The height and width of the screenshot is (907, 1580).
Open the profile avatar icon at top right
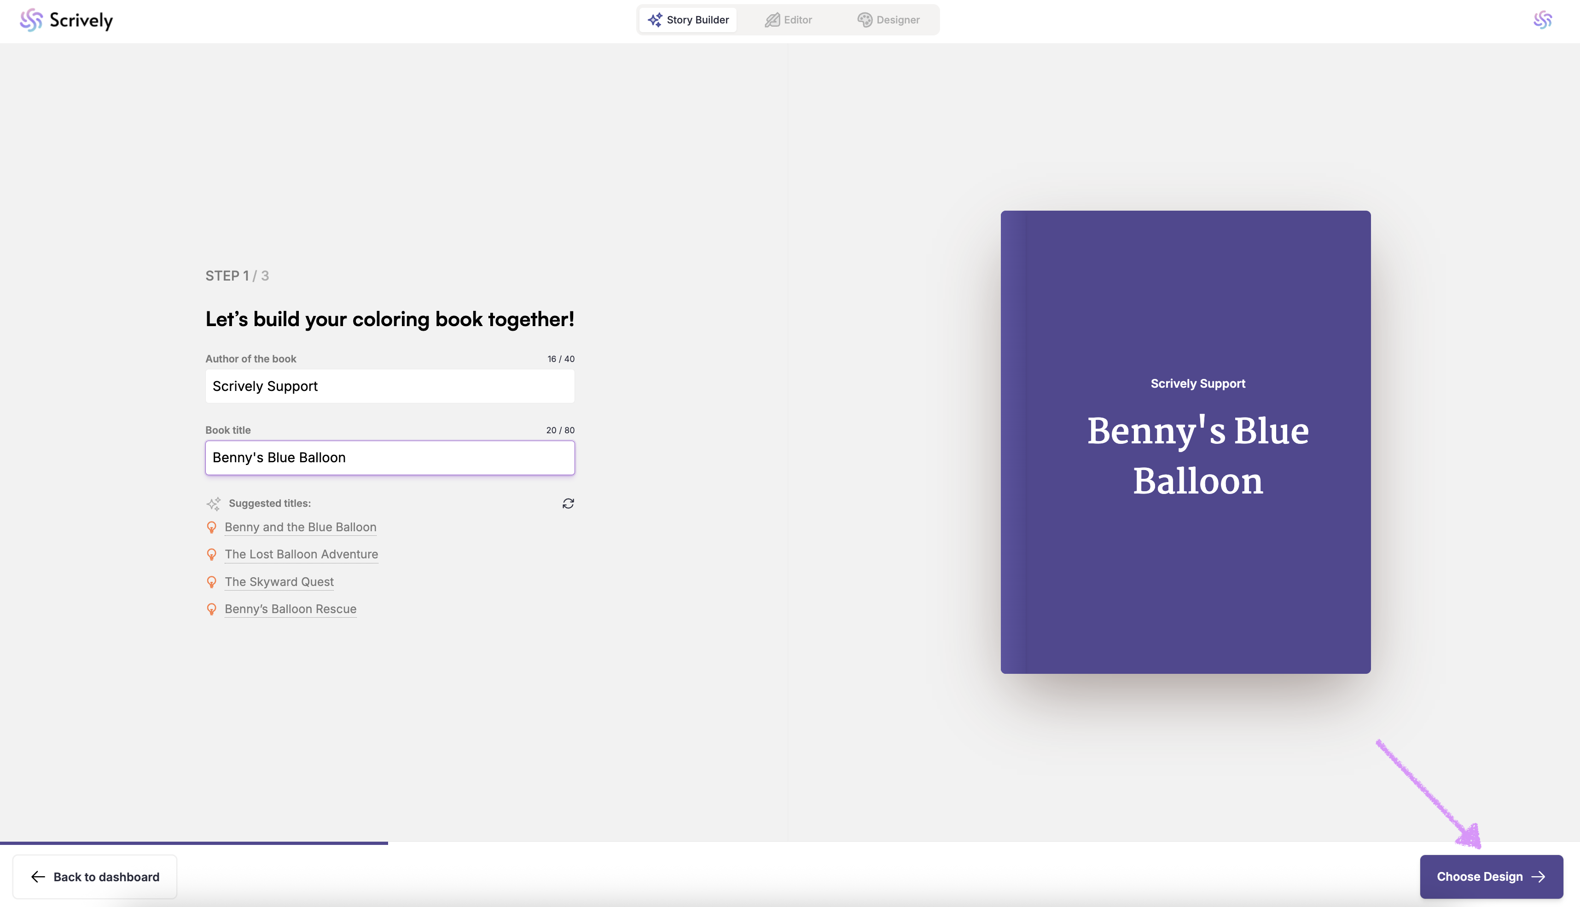coord(1543,20)
